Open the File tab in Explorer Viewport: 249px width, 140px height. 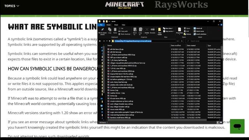click(x=101, y=25)
